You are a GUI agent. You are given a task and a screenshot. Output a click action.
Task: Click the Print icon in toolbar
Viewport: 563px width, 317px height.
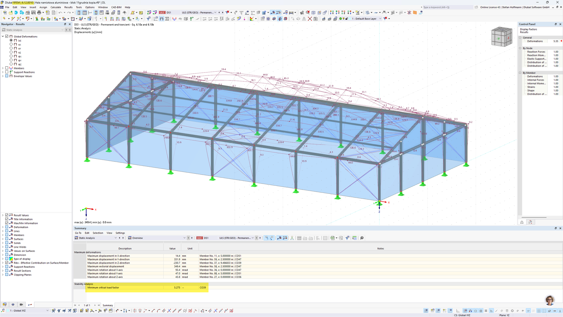pyautogui.click(x=39, y=13)
